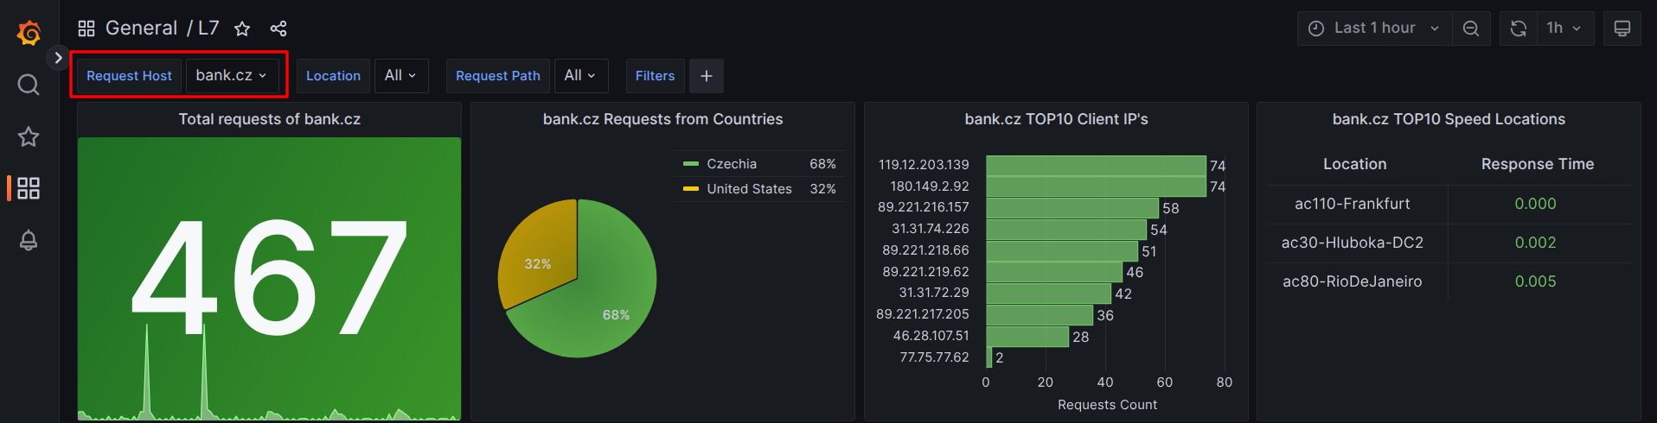Open the Request Host bank.cz dropdown
The image size is (1657, 423).
coord(232,75)
